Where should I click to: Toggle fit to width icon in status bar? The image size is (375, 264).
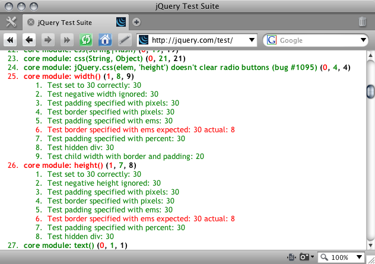[291, 257]
